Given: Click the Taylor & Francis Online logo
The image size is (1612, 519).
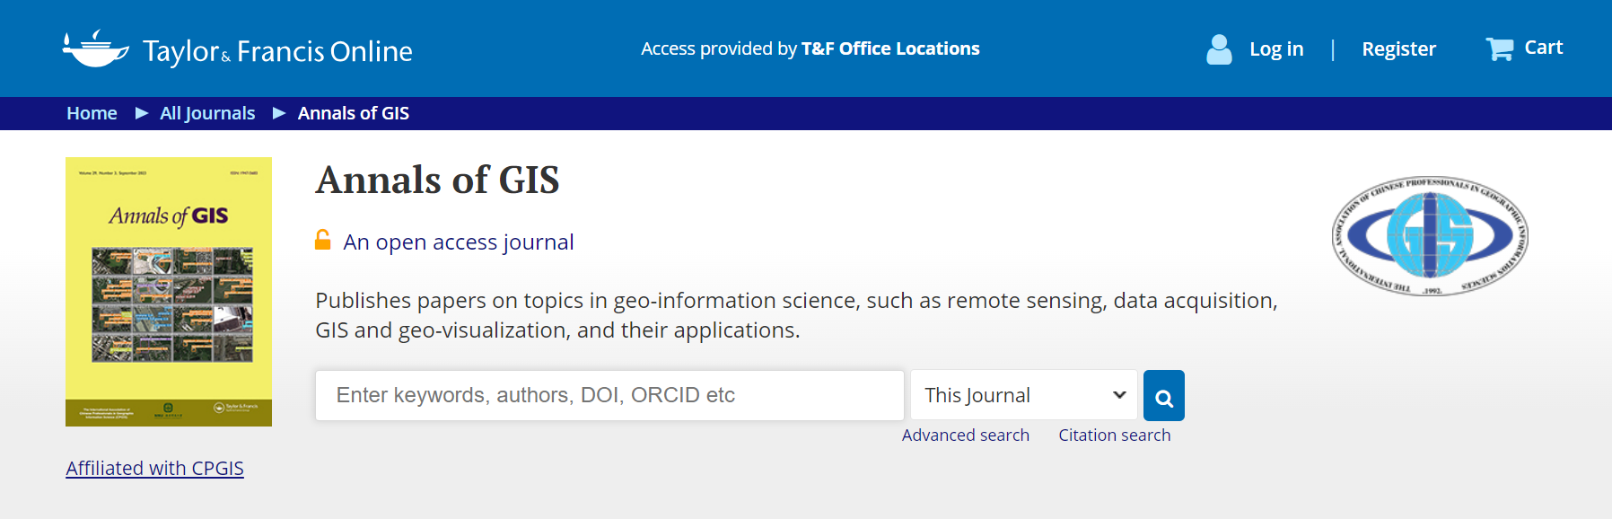Looking at the screenshot, I should (x=238, y=50).
